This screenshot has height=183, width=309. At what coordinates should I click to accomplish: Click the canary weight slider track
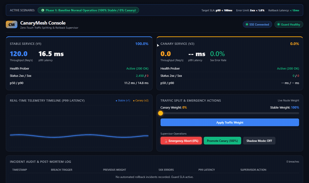click(x=230, y=113)
